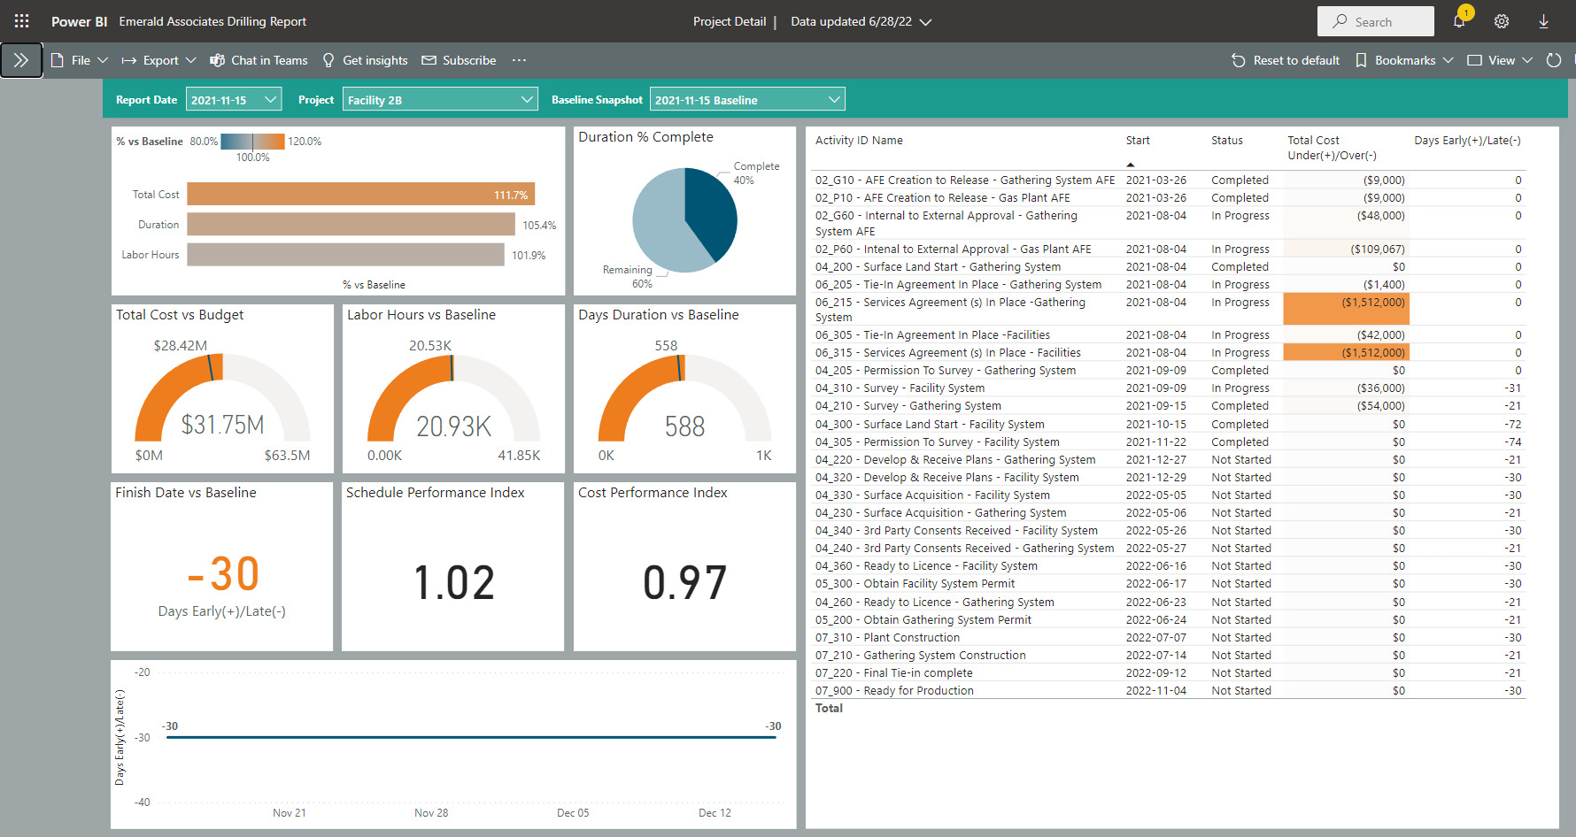Click the Subscribe button

(x=459, y=60)
